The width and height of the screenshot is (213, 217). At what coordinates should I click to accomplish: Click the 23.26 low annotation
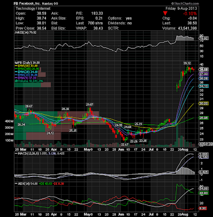pyautogui.click(x=134, y=141)
